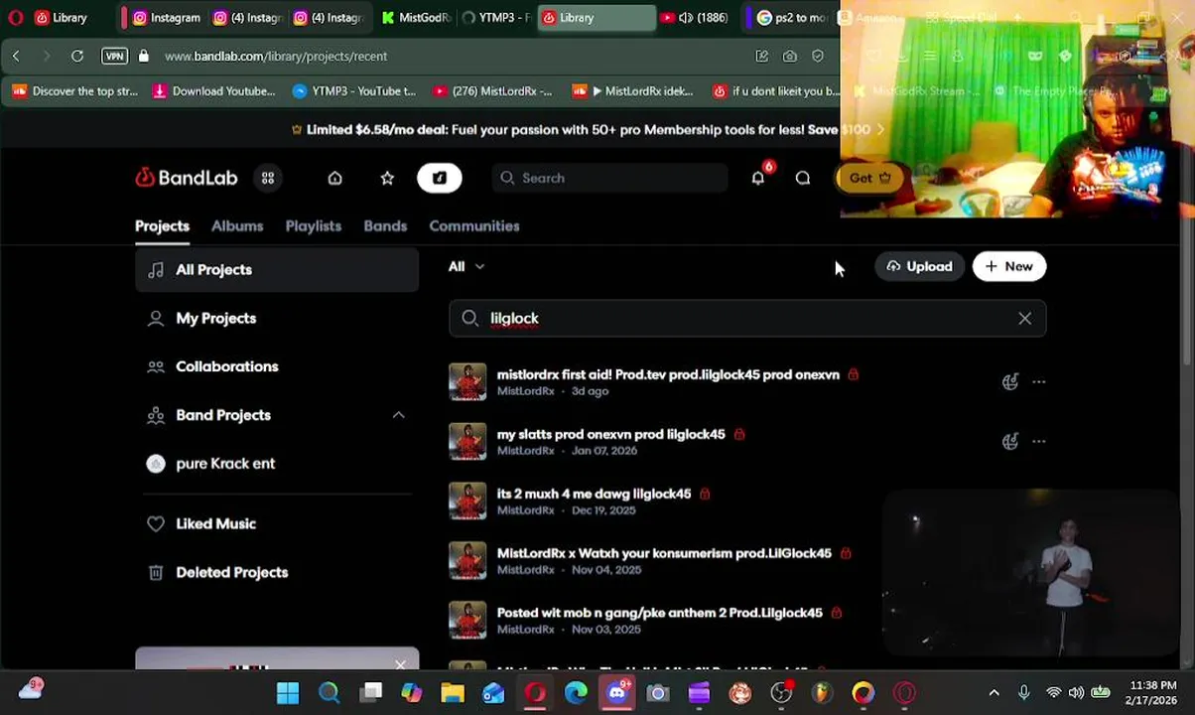Open Discord from the taskbar
The width and height of the screenshot is (1195, 715).
617,692
